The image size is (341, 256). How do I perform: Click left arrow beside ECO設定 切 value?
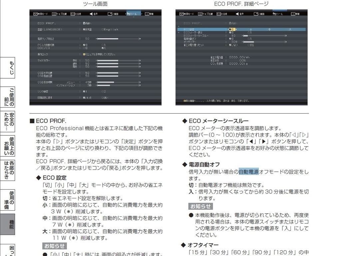coord(228,29)
